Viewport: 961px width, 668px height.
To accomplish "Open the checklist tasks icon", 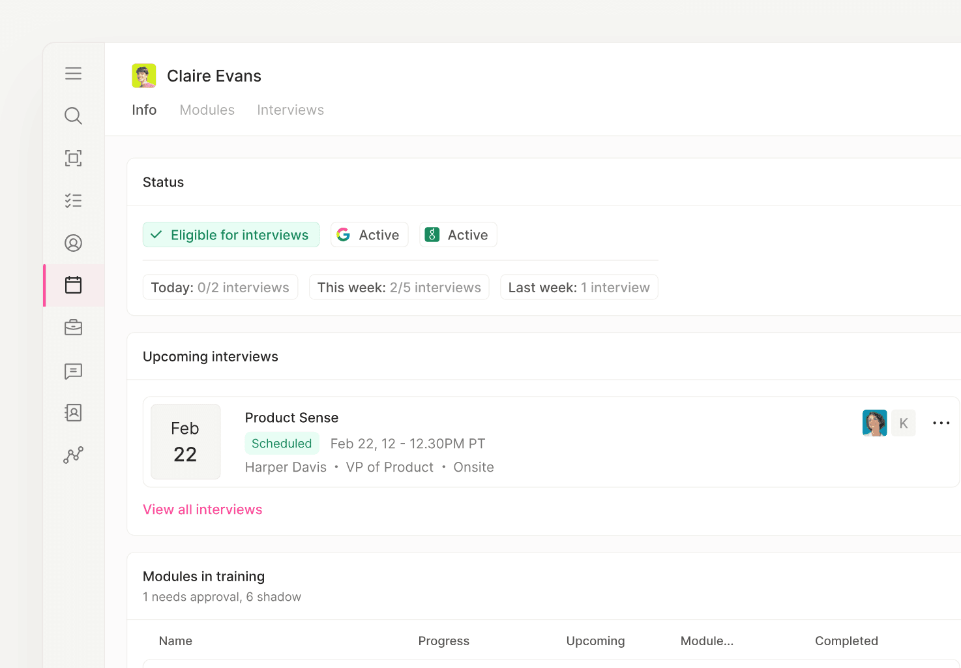I will pos(73,200).
